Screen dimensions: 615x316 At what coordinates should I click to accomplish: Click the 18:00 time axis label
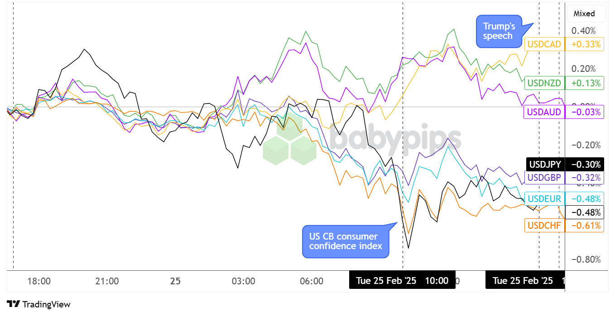[x=39, y=281]
